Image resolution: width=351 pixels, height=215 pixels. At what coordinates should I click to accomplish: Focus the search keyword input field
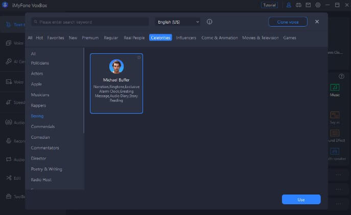coord(90,22)
